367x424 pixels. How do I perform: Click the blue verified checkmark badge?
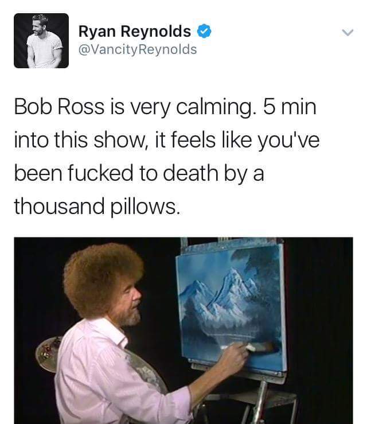pos(204,31)
